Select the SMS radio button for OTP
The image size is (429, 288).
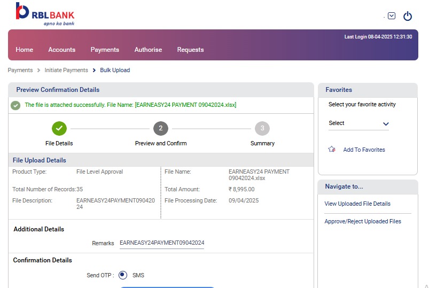point(123,275)
